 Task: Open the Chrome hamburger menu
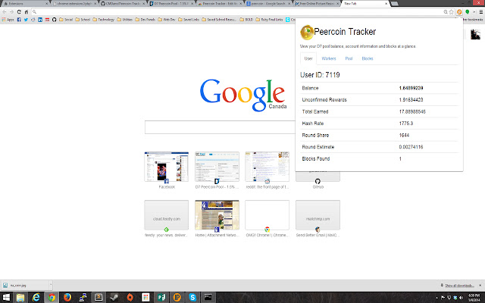click(481, 12)
